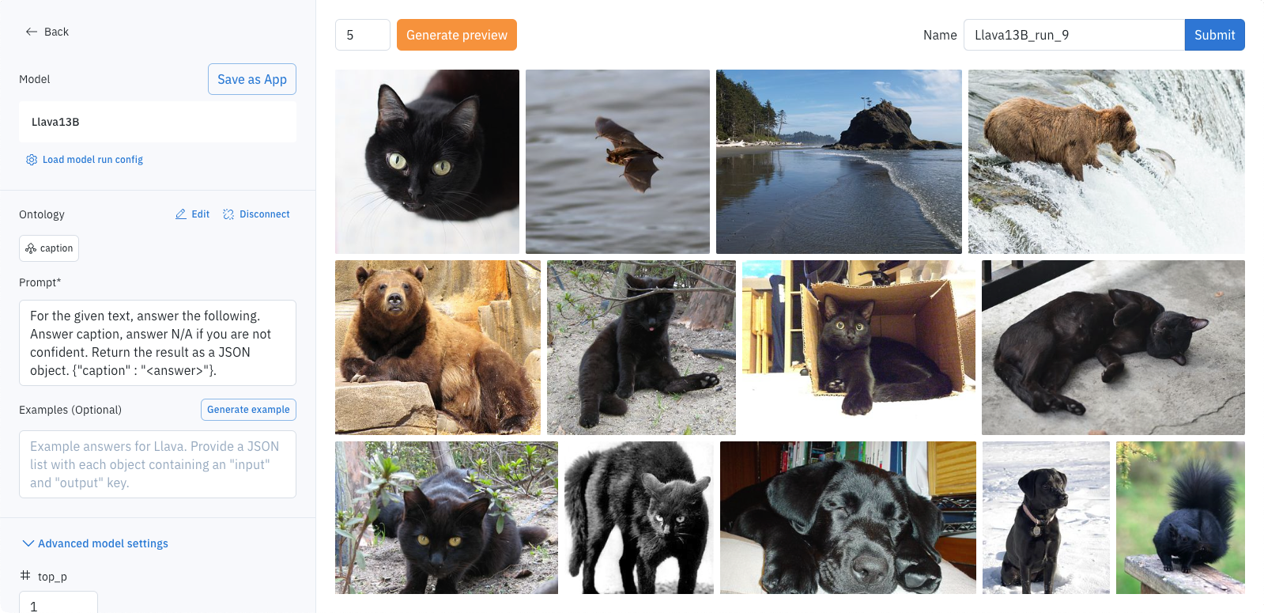The height and width of the screenshot is (613, 1264).
Task: Click the preview count field showing 5
Action: pos(363,35)
